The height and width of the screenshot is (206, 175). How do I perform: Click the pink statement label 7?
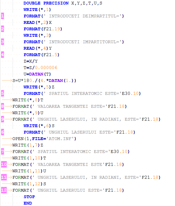coord(3,152)
